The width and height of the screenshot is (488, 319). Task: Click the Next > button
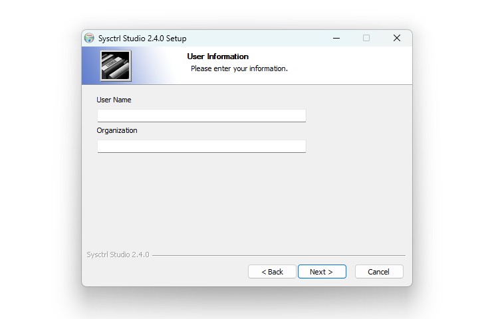coord(322,271)
